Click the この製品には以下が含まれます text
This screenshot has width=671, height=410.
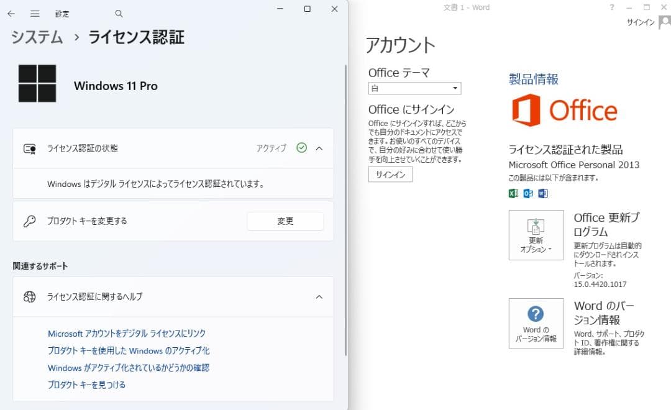point(554,178)
